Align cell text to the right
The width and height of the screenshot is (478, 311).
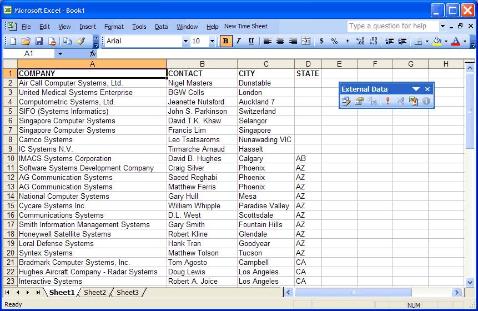293,41
